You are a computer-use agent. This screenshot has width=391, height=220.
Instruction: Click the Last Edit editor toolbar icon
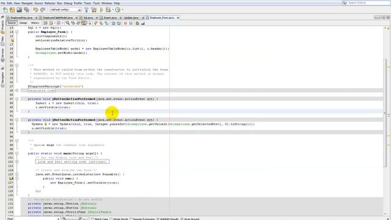click(46, 23)
